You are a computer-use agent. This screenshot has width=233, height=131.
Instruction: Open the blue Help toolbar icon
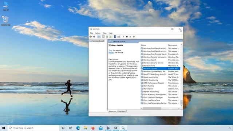[115, 37]
